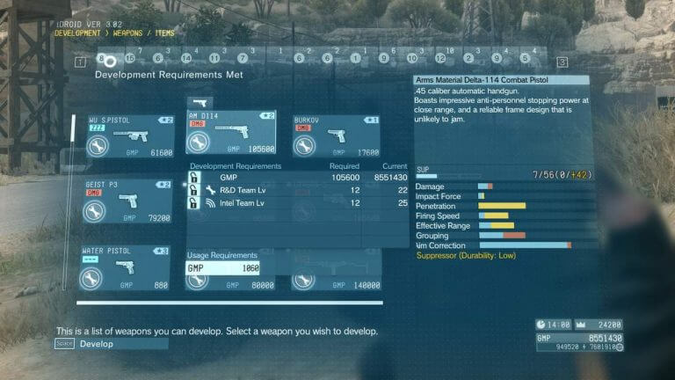Screen dimensions: 675x380
Task: Switch to category tab numbered 10
Action: click(412, 58)
